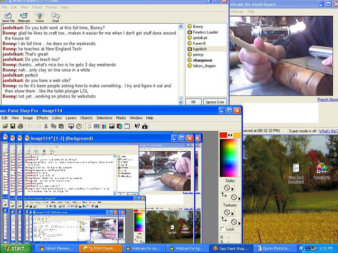
Task: Select kgedrich in the chat user list
Action: pyautogui.click(x=200, y=49)
